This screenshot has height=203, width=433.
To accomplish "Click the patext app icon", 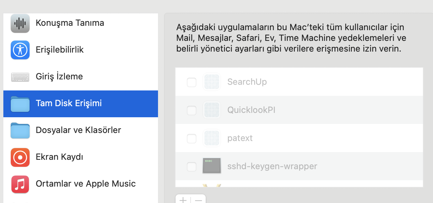I will (211, 138).
